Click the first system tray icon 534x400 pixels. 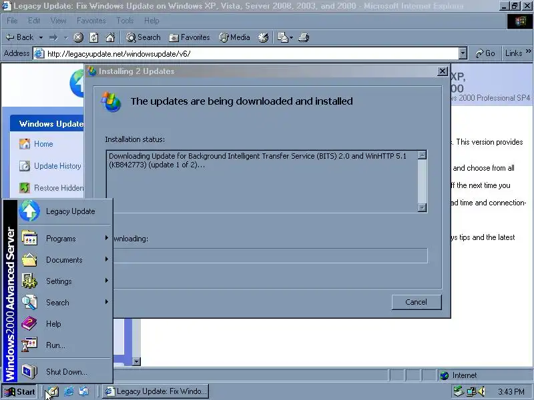pos(459,391)
